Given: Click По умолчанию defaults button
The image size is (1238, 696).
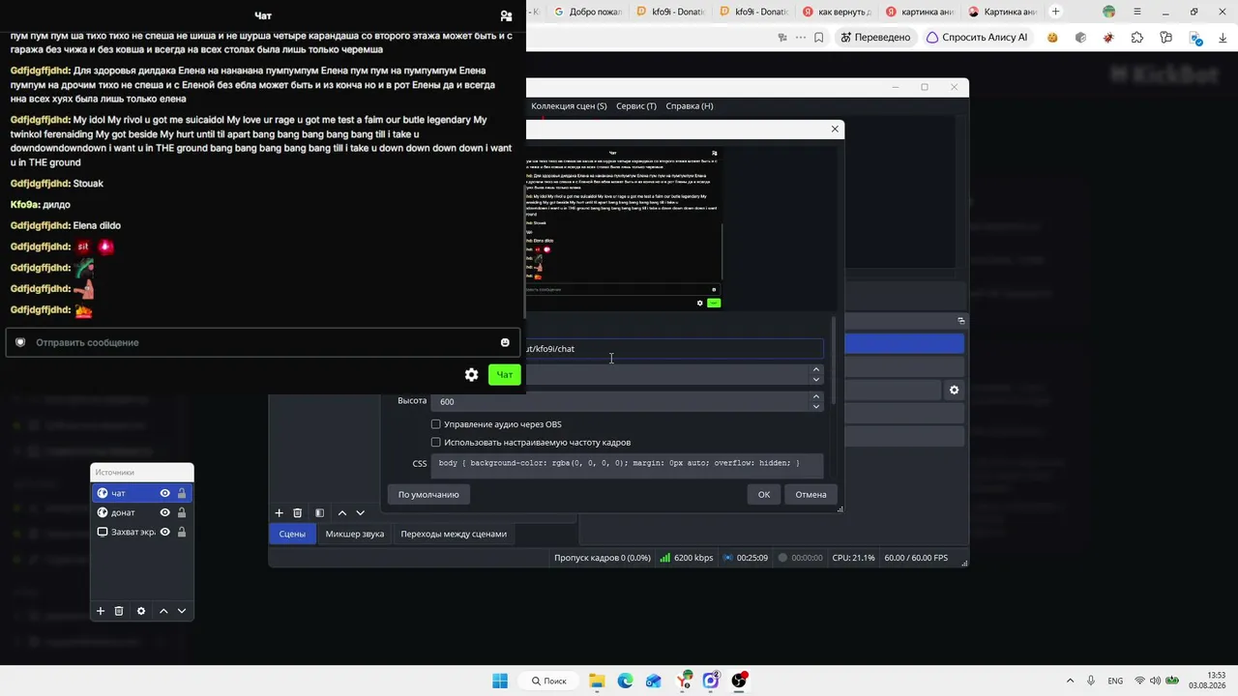Looking at the screenshot, I should 428,494.
